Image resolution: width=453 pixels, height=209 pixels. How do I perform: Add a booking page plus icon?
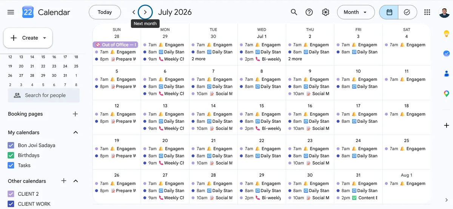[x=75, y=114]
